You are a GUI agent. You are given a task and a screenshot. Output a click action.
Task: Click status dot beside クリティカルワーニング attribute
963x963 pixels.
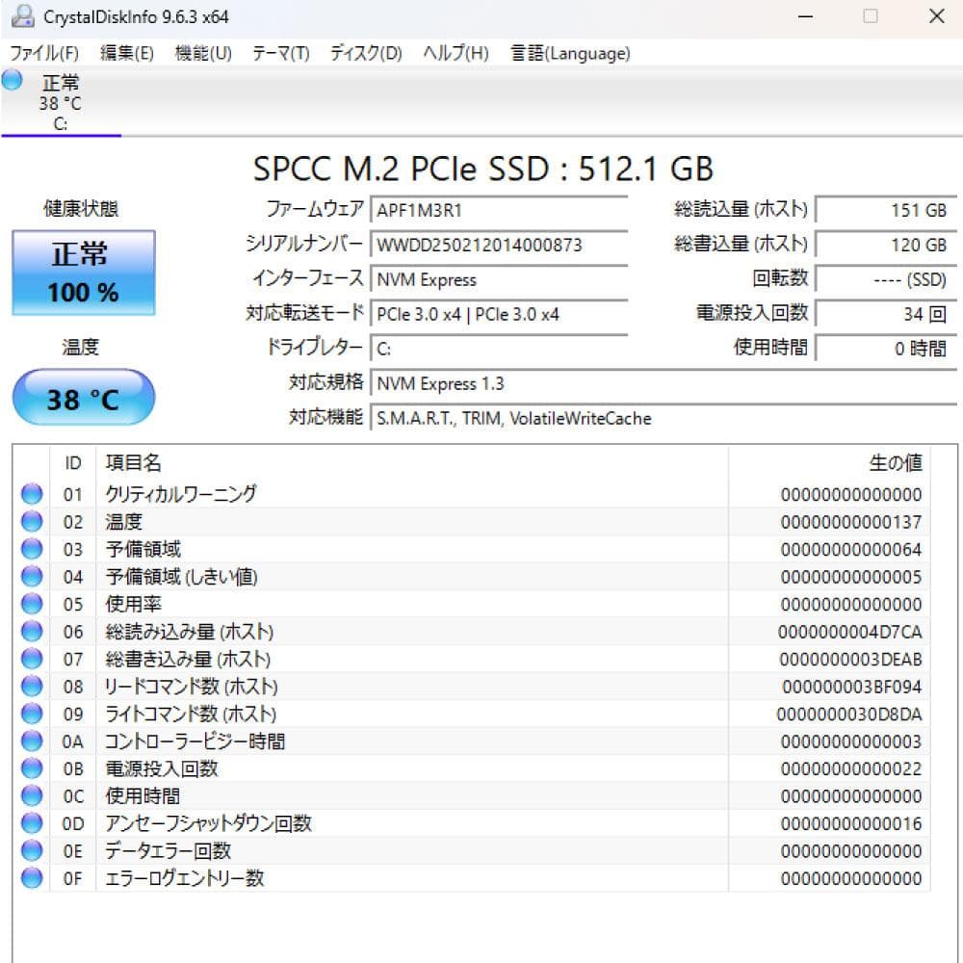pos(32,493)
